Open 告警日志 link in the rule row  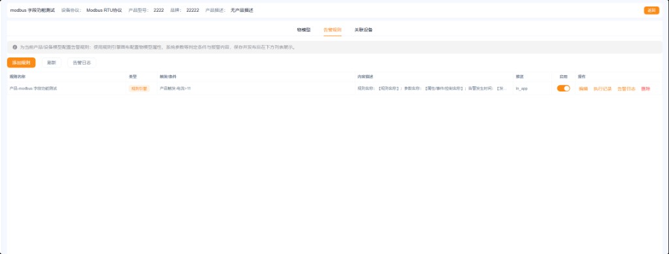[x=627, y=89]
